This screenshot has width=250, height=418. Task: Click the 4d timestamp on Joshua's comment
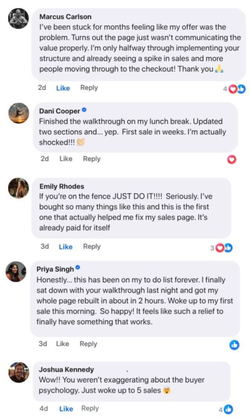point(43,409)
